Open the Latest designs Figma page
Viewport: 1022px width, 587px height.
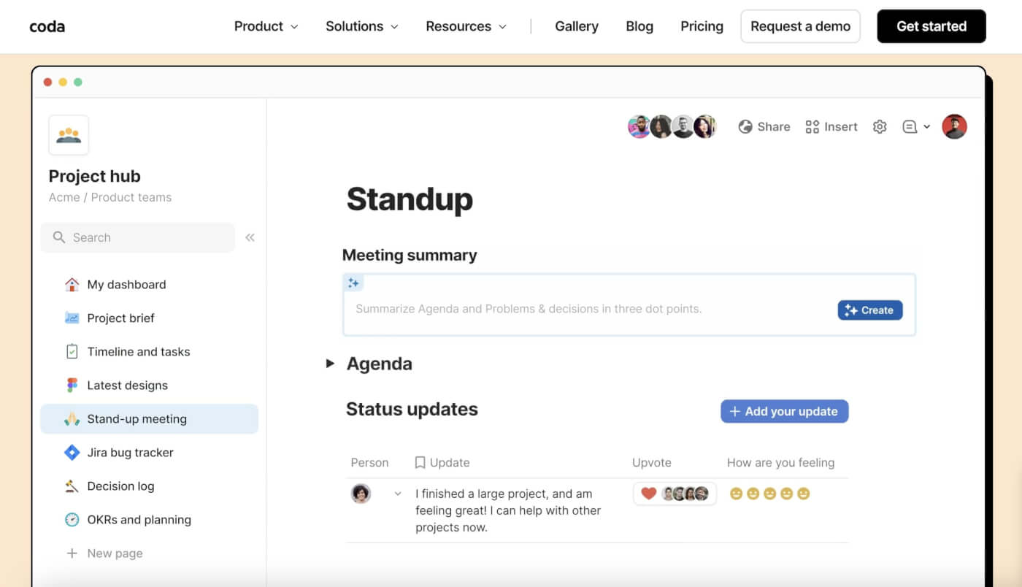point(128,385)
